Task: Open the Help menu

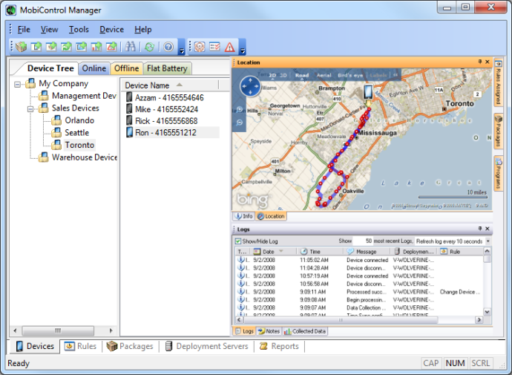Action: tap(143, 30)
